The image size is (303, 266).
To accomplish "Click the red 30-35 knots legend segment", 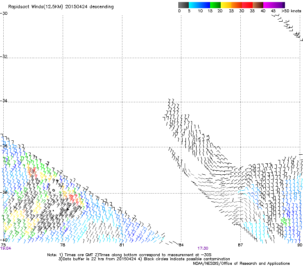I will coord(247,5).
